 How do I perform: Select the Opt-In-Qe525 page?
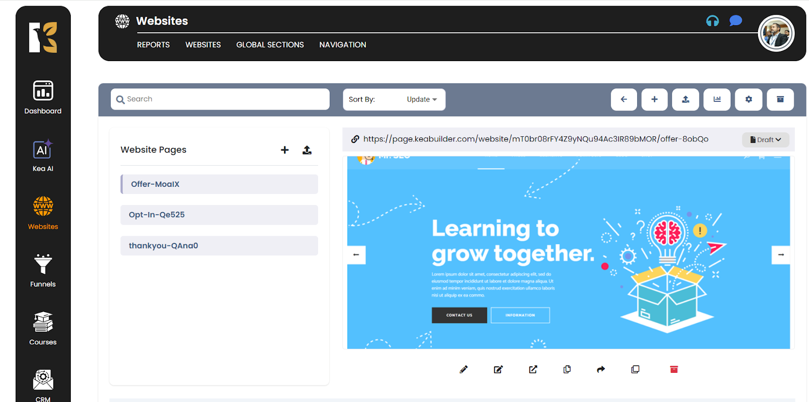[219, 215]
